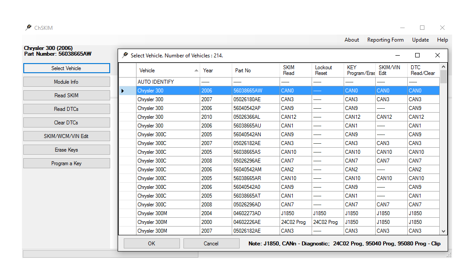
Task: Click the main window resize grip
Action: coord(449,255)
